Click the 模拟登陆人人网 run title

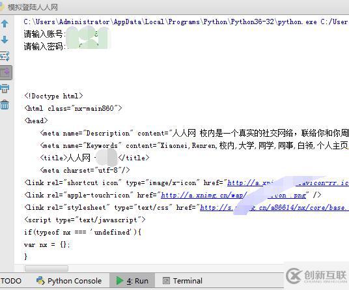pyautogui.click(x=33, y=7)
